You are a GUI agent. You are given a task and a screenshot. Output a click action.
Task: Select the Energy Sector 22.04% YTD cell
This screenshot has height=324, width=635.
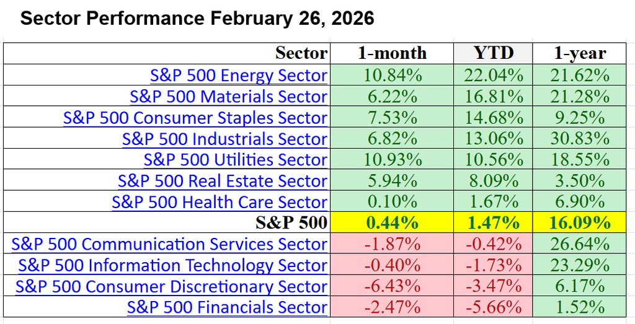pyautogui.click(x=494, y=76)
